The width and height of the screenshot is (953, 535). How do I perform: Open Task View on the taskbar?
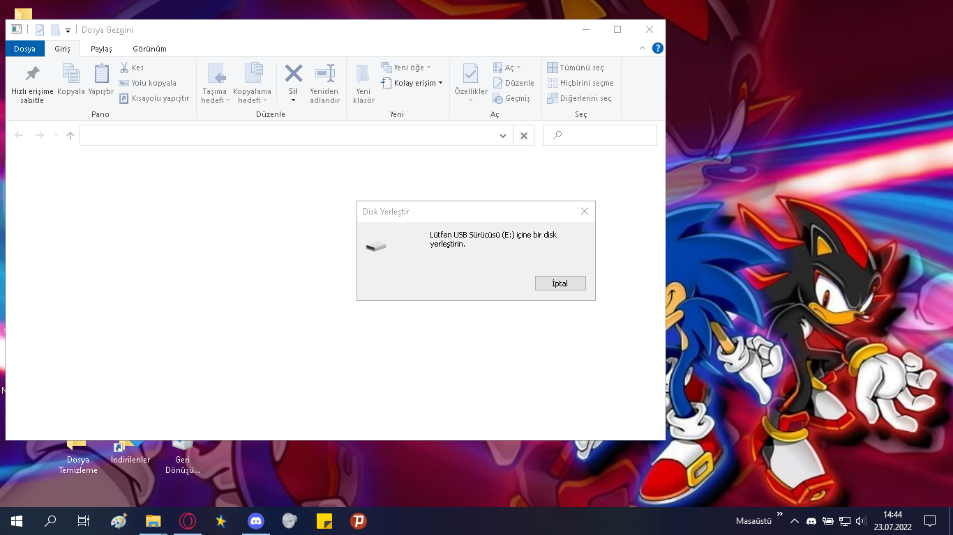(x=84, y=521)
